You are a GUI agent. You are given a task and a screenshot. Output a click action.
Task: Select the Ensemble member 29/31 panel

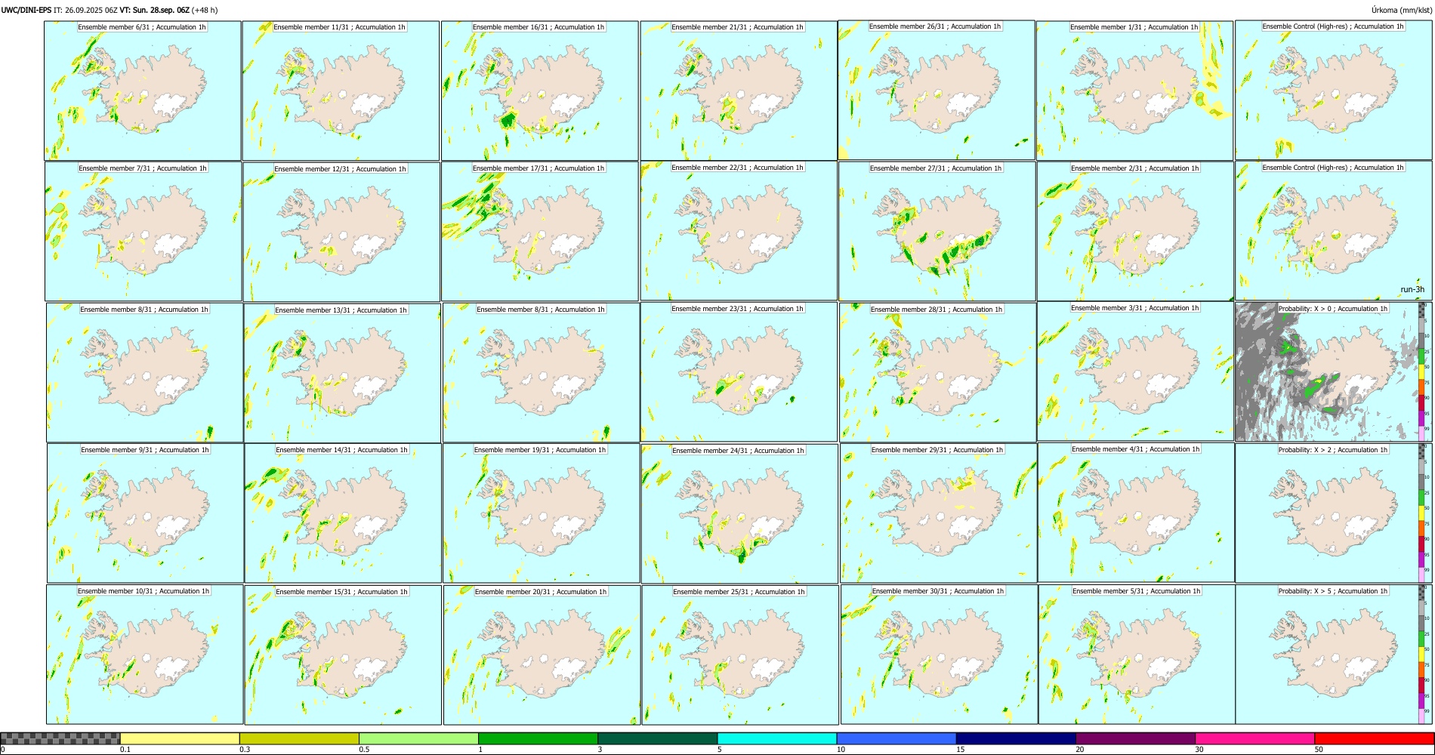(x=938, y=513)
